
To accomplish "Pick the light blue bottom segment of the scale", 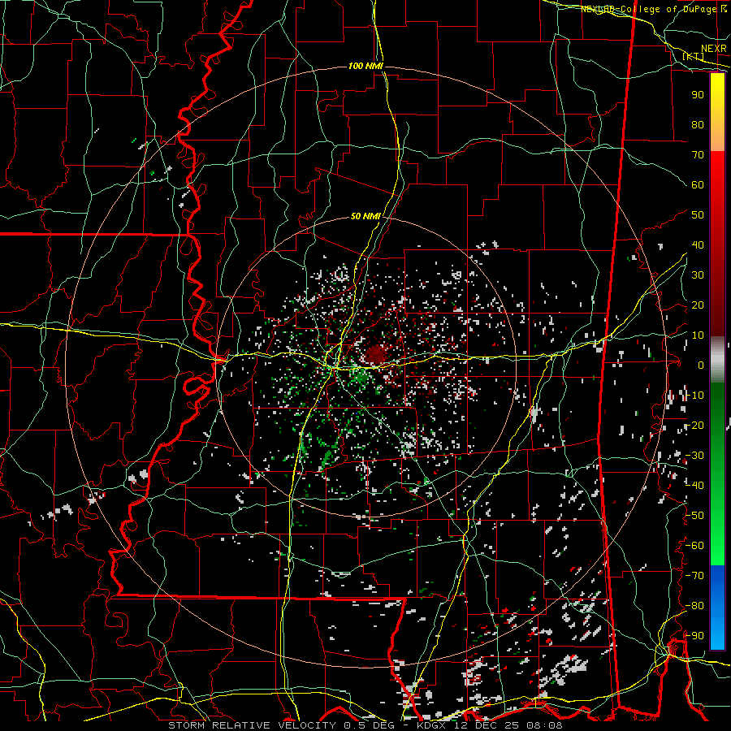I will pos(717,632).
